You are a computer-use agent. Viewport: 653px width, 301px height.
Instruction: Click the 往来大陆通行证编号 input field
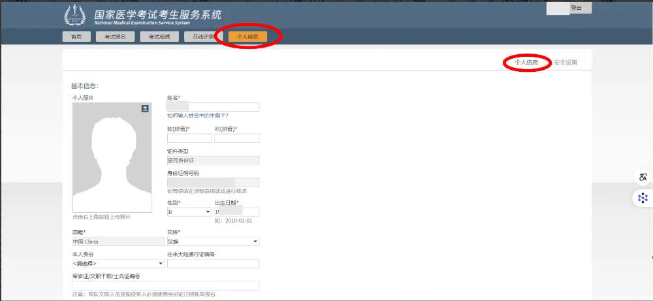tap(214, 264)
